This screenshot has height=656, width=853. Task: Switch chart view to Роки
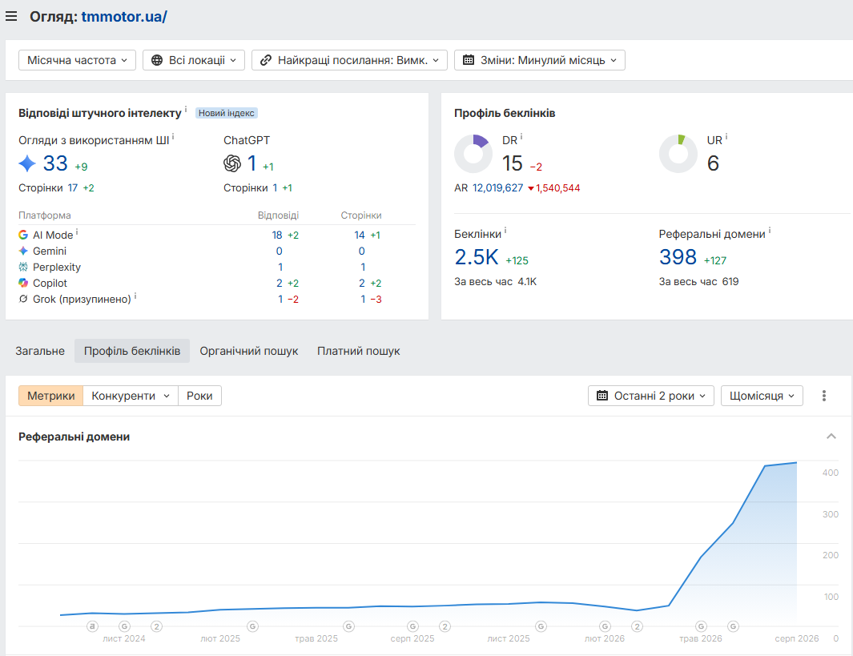coord(199,396)
